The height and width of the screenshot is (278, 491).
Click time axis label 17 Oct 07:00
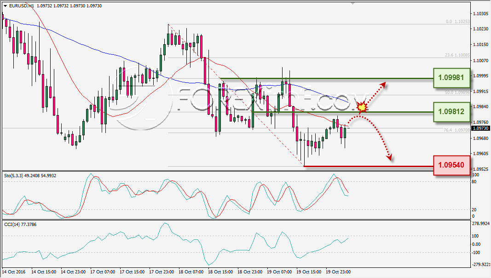(x=103, y=272)
